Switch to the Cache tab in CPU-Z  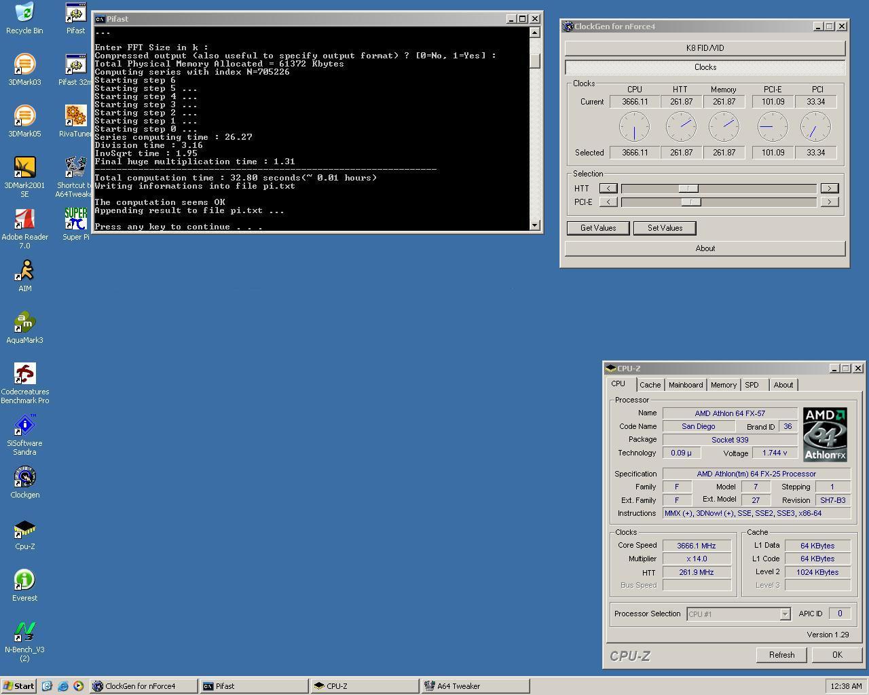[650, 385]
